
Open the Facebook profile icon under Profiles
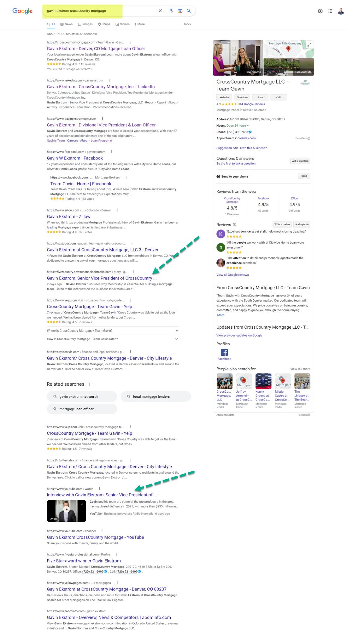224,352
